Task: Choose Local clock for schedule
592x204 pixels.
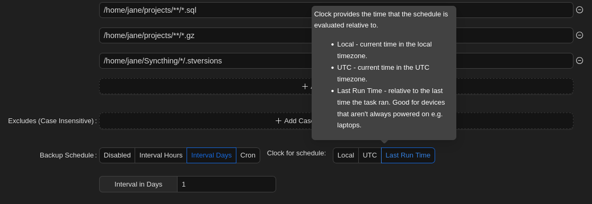Action: click(346, 155)
